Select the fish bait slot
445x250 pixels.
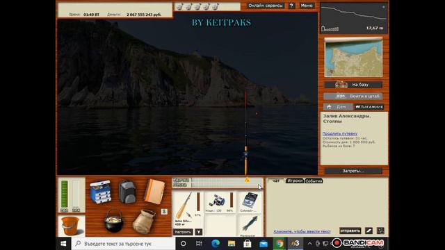[x=249, y=225]
